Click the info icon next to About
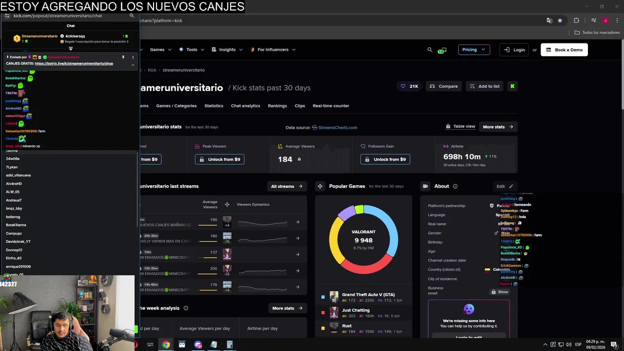The height and width of the screenshot is (351, 624). pyautogui.click(x=455, y=186)
